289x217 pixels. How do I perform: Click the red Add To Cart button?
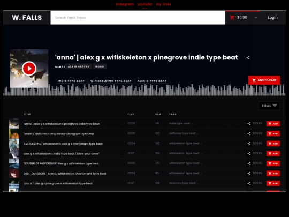click(x=264, y=80)
